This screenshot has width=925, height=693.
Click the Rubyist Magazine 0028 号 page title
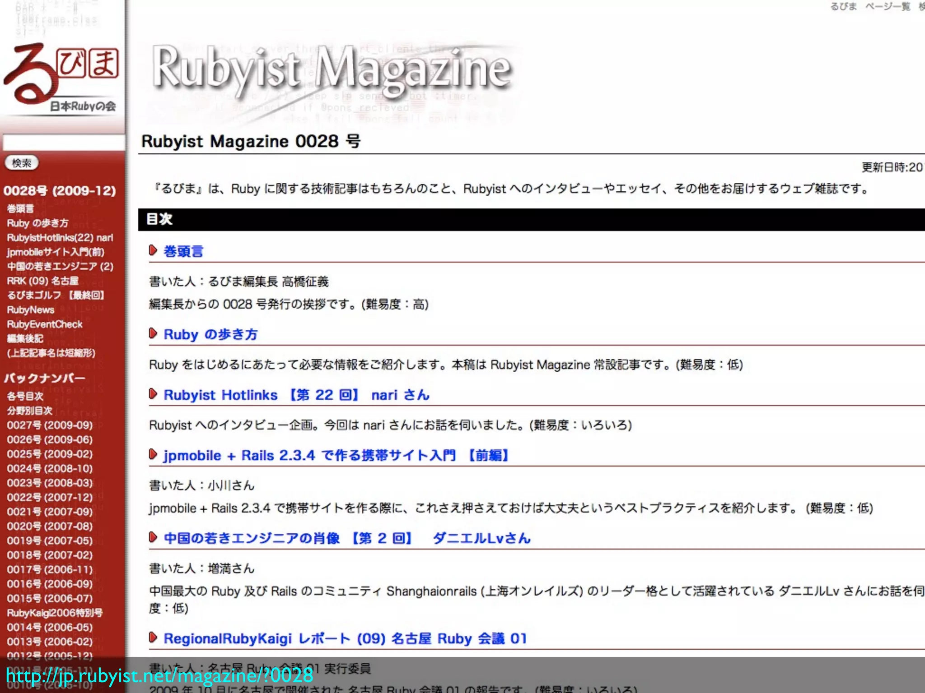[251, 141]
